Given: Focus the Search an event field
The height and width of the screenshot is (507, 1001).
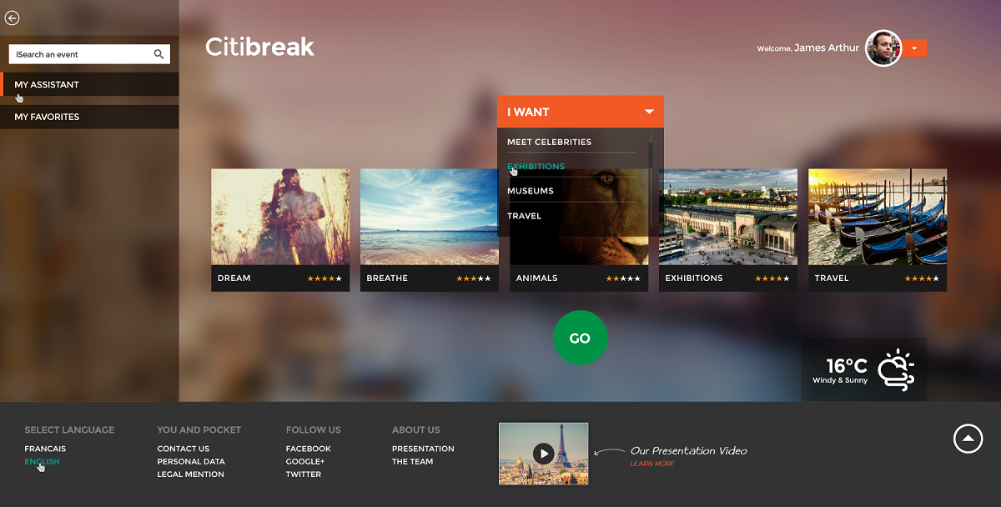Looking at the screenshot, I should coord(89,54).
